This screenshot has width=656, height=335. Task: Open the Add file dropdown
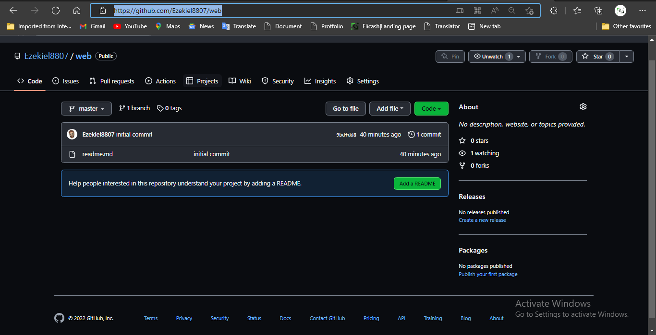click(389, 109)
